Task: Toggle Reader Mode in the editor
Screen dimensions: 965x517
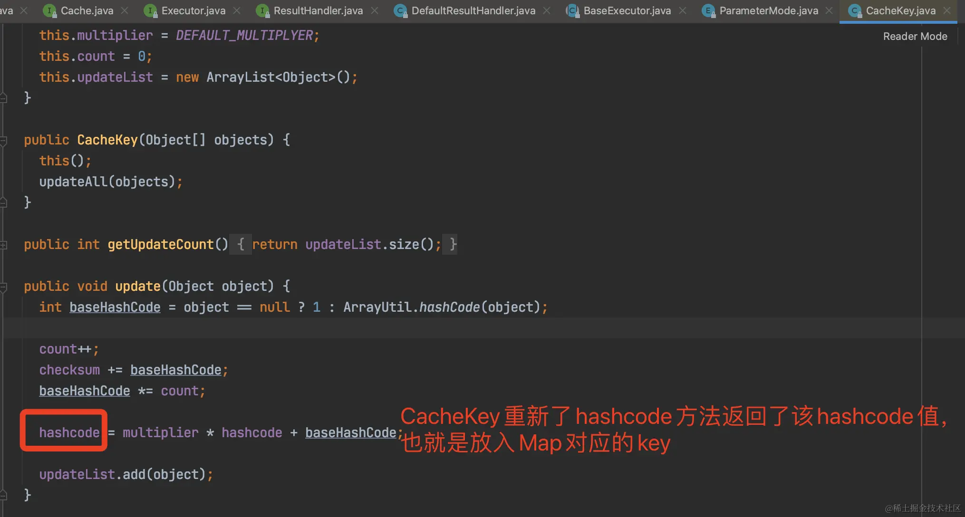Action: click(x=915, y=36)
